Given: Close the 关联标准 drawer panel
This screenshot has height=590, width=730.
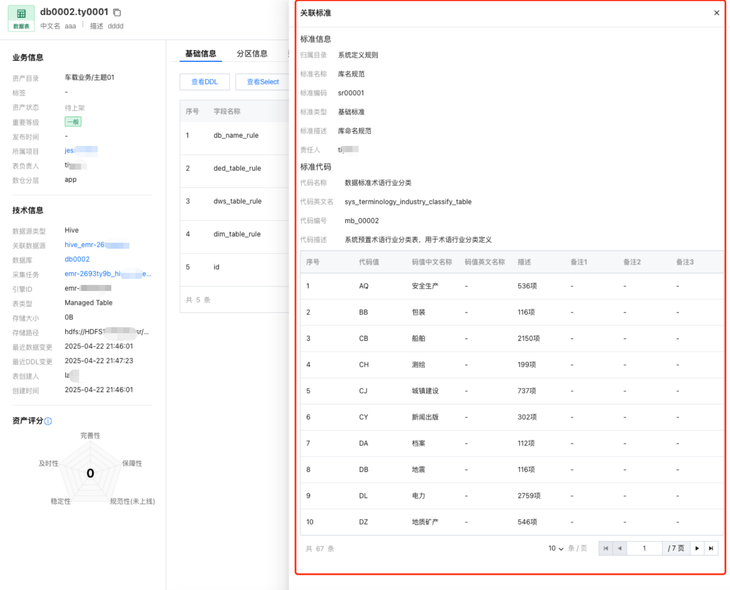Looking at the screenshot, I should click(x=716, y=13).
